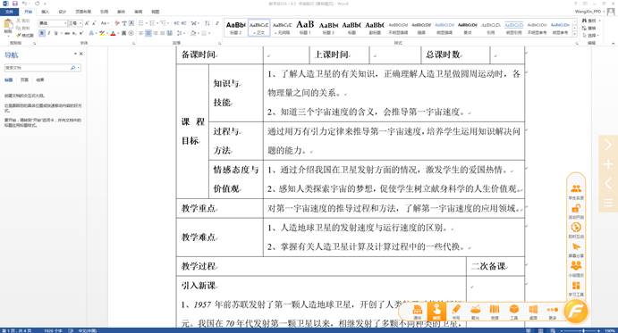618x333 pixels.
Task: Center-align the paragraph via the ribbon
Action: pyautogui.click(x=148, y=33)
